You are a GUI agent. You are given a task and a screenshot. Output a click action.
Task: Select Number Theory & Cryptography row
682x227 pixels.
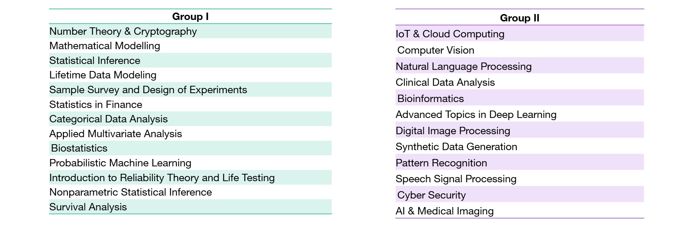(123, 31)
